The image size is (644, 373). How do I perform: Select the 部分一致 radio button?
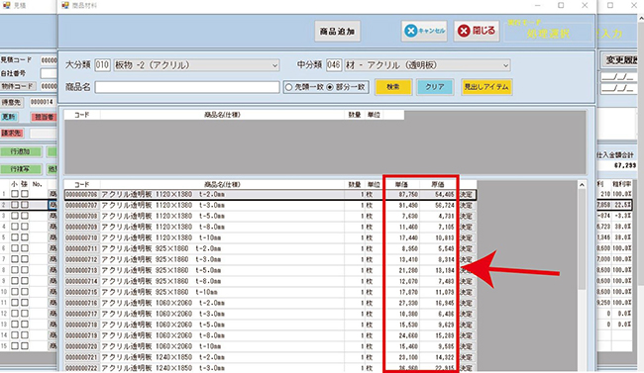point(329,87)
